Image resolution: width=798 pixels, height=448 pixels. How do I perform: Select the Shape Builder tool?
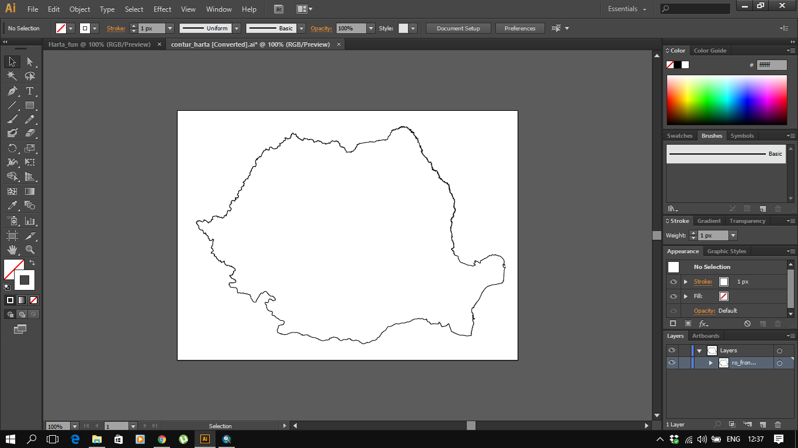pyautogui.click(x=12, y=176)
